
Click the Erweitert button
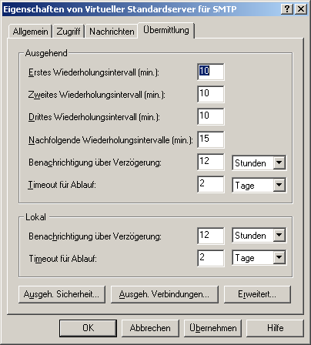pyautogui.click(x=257, y=294)
